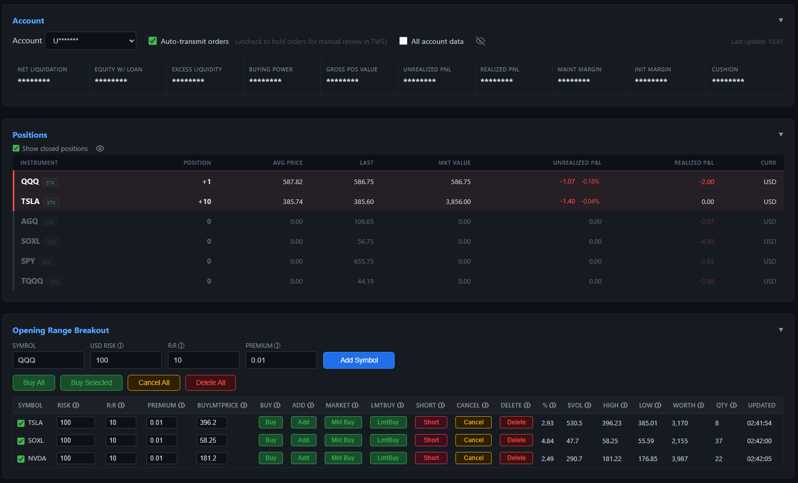This screenshot has height=483, width=798.
Task: Click info icon in BUY column header
Action: (x=277, y=405)
